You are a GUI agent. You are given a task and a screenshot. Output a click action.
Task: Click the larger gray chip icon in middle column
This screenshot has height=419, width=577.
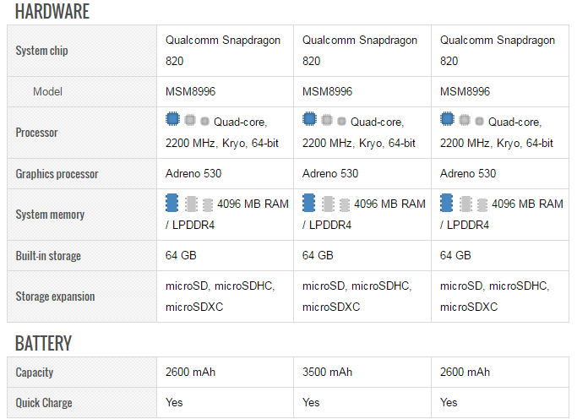[x=328, y=121]
